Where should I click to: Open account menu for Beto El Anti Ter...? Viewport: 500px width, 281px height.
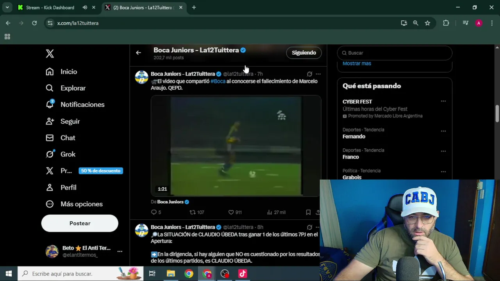coord(84,251)
